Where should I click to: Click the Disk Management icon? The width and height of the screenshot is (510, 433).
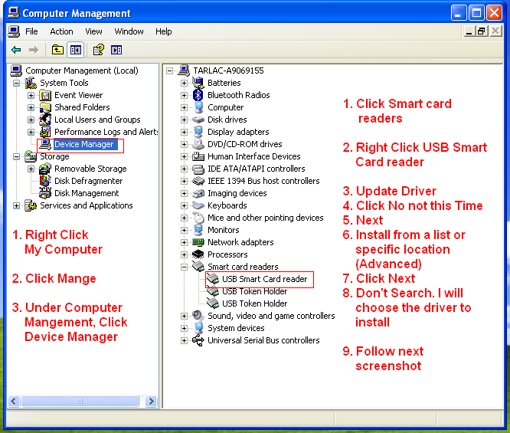45,192
